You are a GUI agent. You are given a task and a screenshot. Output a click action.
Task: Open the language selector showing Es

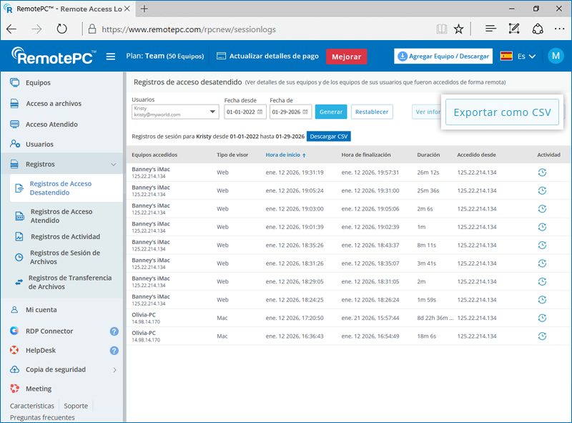(x=518, y=57)
